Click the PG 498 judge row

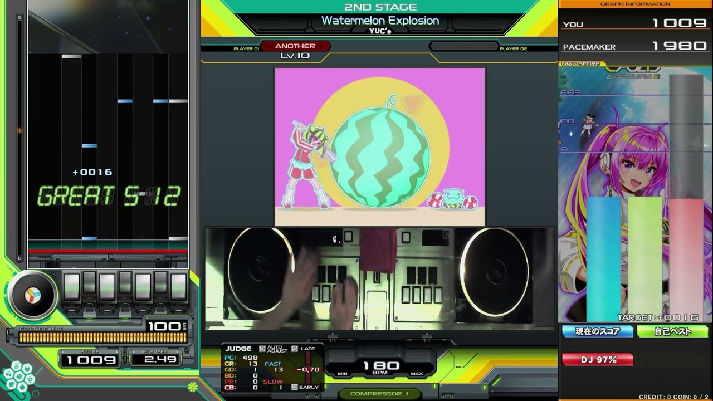click(241, 358)
